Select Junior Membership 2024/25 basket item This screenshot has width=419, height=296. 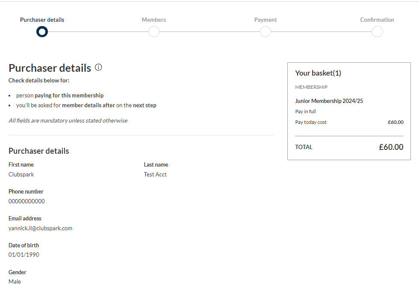point(329,101)
